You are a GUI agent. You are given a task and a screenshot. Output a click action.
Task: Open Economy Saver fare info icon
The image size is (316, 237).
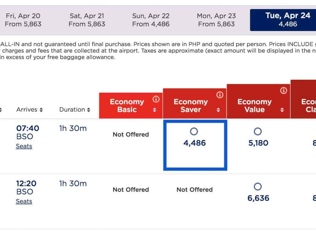pos(220,95)
